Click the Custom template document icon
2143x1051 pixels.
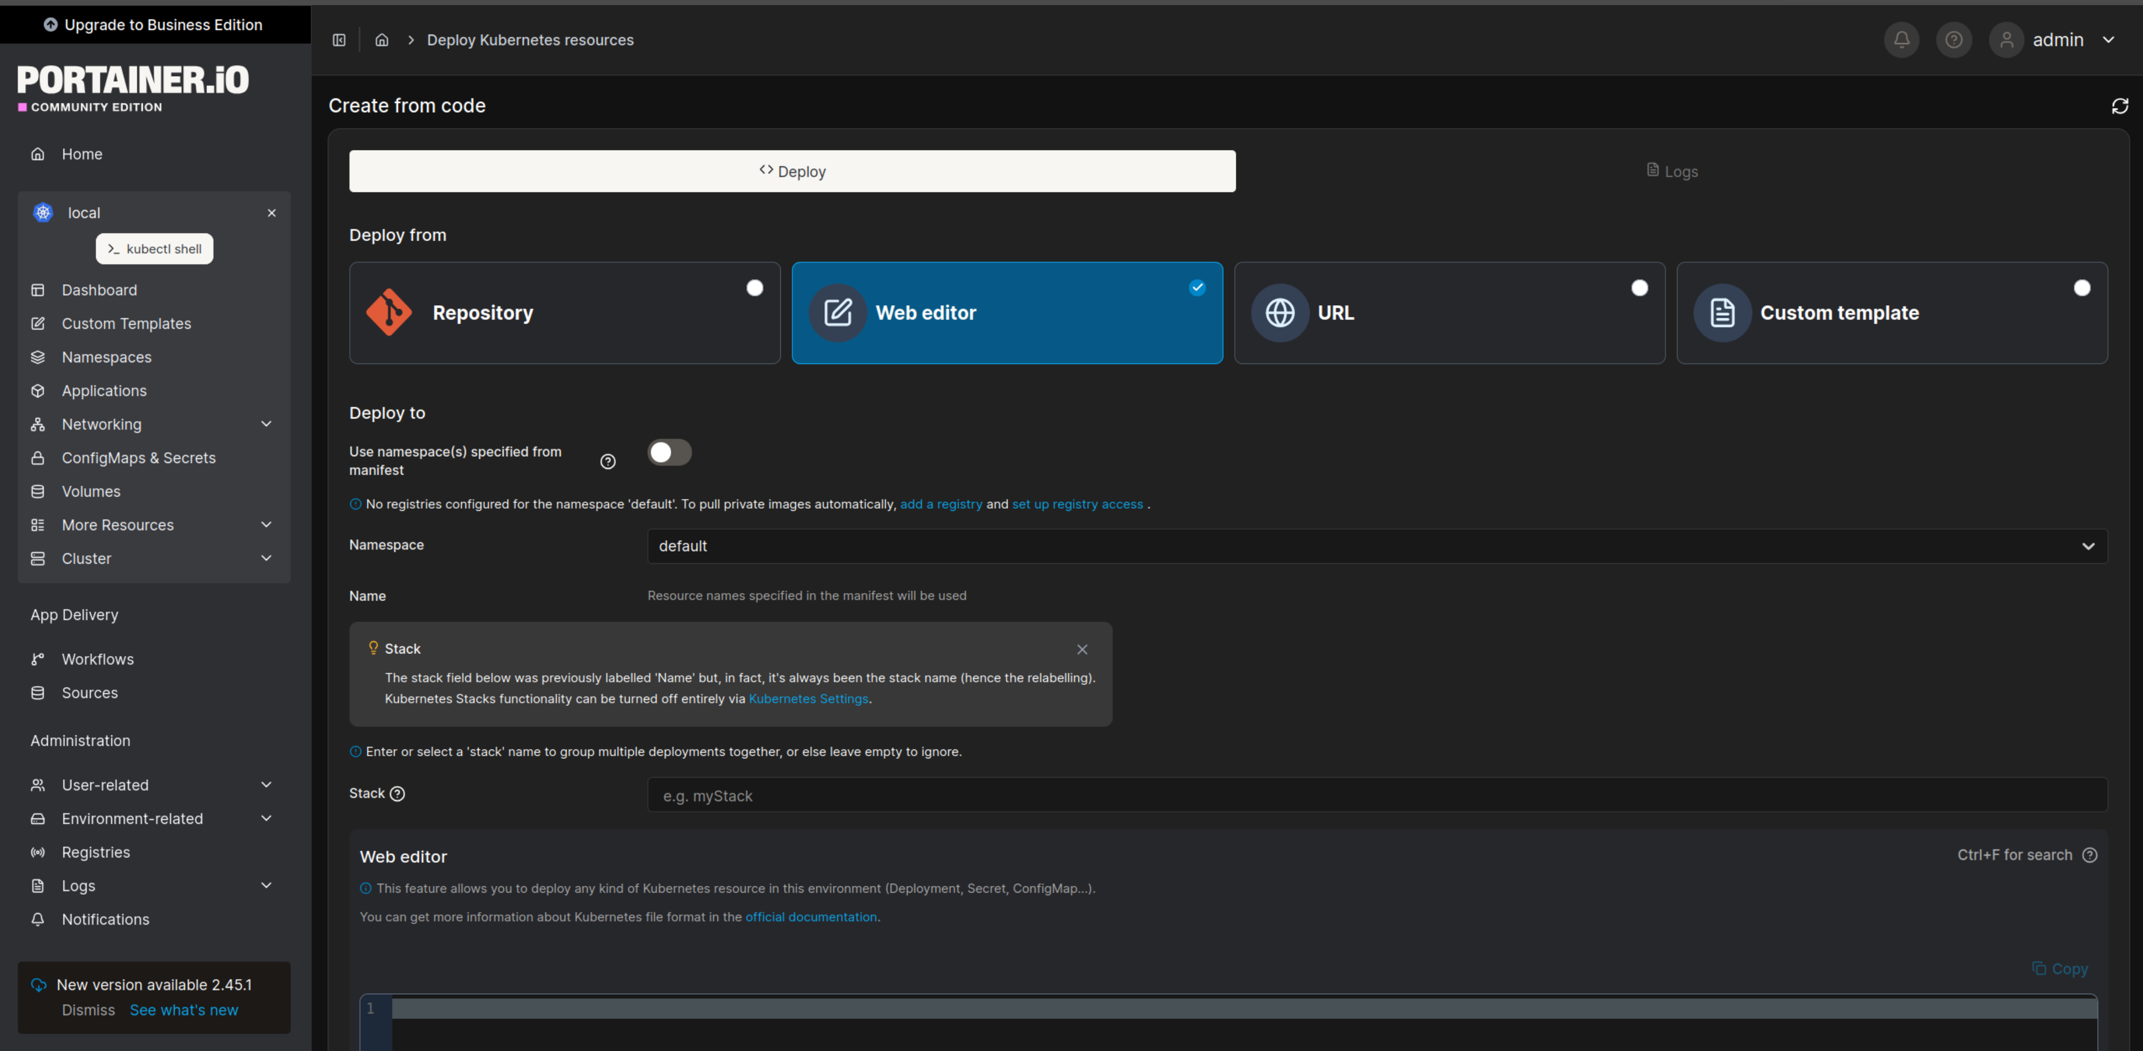point(1723,313)
